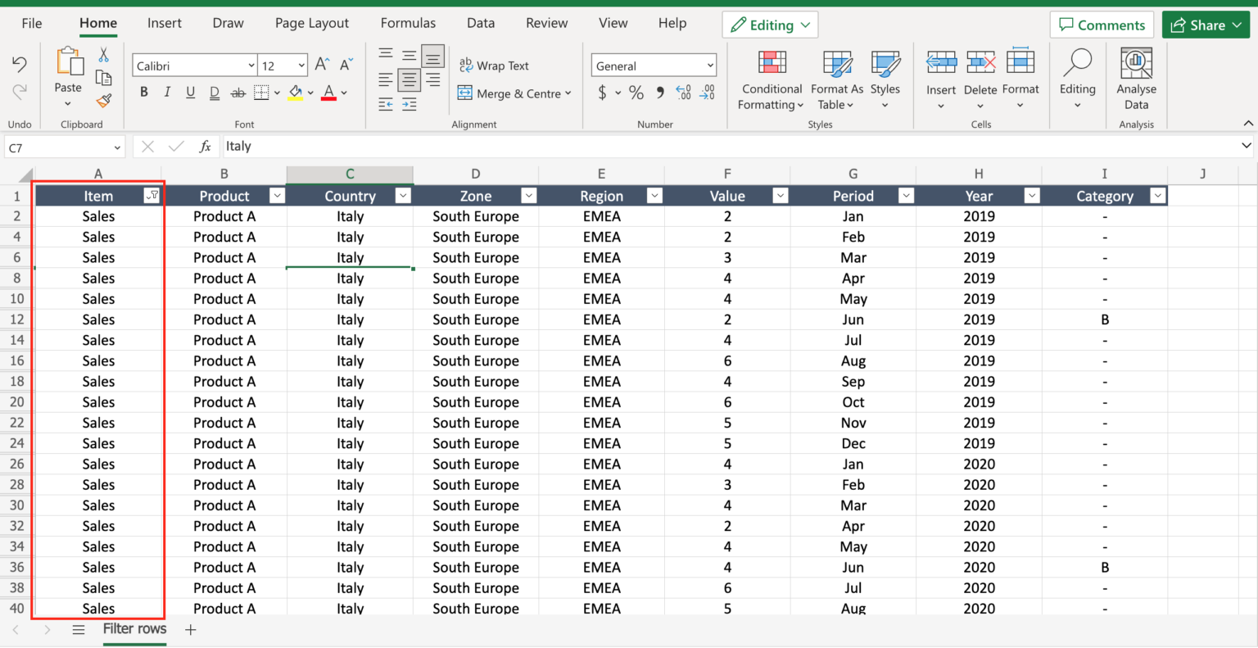The height and width of the screenshot is (648, 1258).
Task: Use the Format Painter tool
Action: tap(104, 100)
